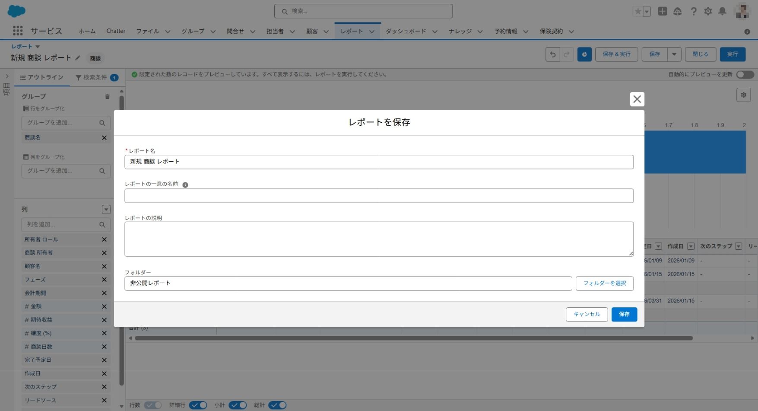Click the notifications bell icon

[722, 11]
